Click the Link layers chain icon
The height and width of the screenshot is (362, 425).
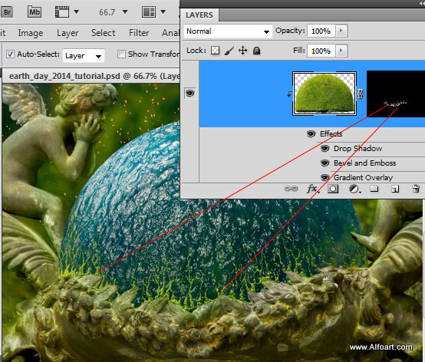click(x=291, y=189)
